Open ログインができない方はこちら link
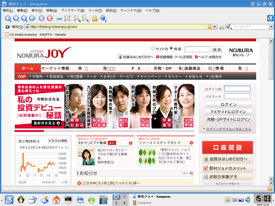Screen dimensions: 275x206 pyautogui.click(x=229, y=129)
